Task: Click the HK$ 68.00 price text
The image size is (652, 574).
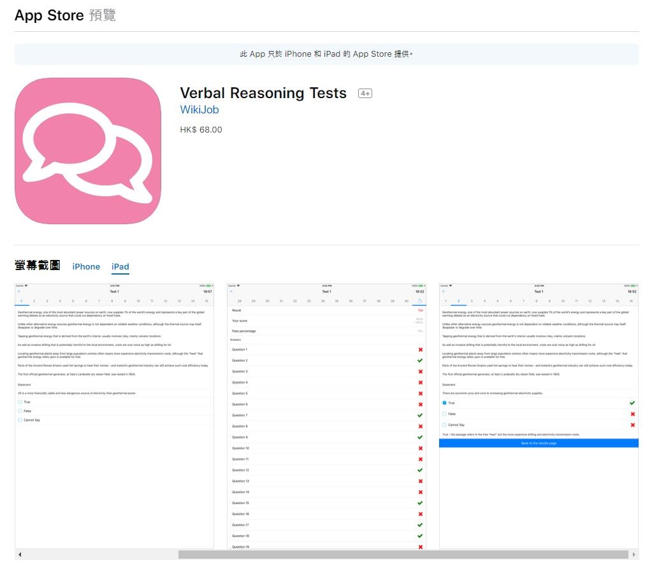Action: pyautogui.click(x=201, y=130)
